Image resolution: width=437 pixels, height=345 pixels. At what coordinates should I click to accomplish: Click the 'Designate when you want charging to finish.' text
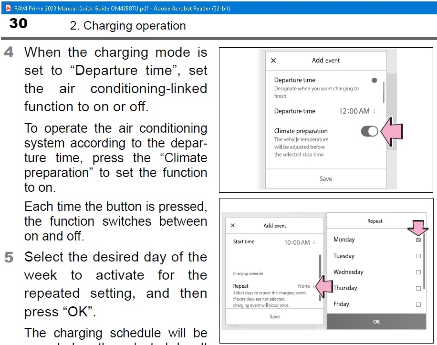click(316, 92)
